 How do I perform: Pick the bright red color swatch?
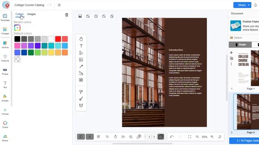pyautogui.click(x=58, y=39)
